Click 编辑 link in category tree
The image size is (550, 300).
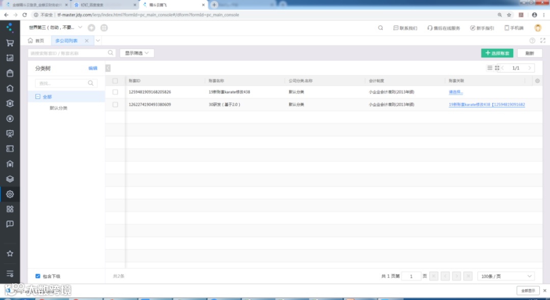93,68
